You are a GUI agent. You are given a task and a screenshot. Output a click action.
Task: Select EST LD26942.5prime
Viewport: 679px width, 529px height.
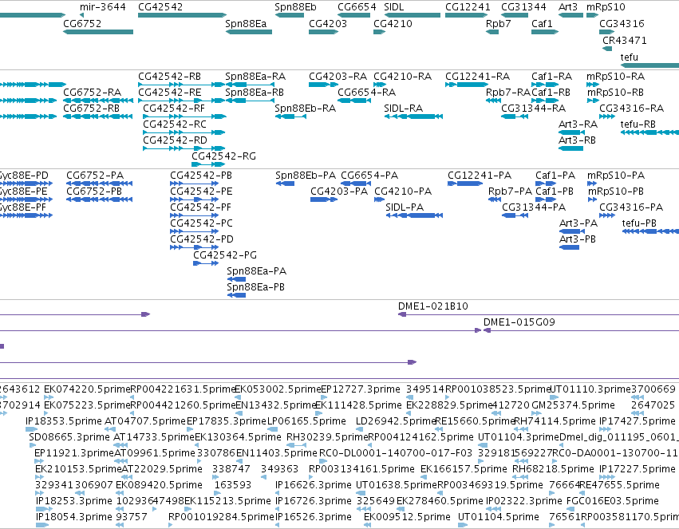point(359,429)
